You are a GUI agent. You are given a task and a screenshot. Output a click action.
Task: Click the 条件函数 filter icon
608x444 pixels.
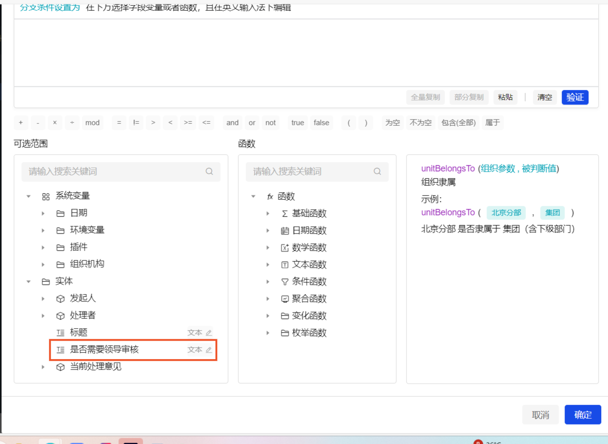[x=285, y=282]
